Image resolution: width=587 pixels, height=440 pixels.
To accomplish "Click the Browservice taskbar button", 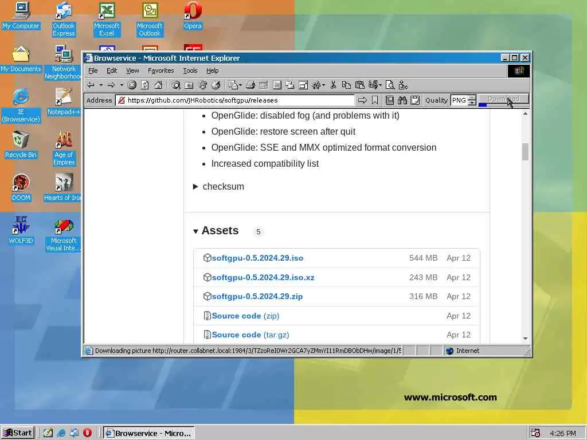I will 148,433.
